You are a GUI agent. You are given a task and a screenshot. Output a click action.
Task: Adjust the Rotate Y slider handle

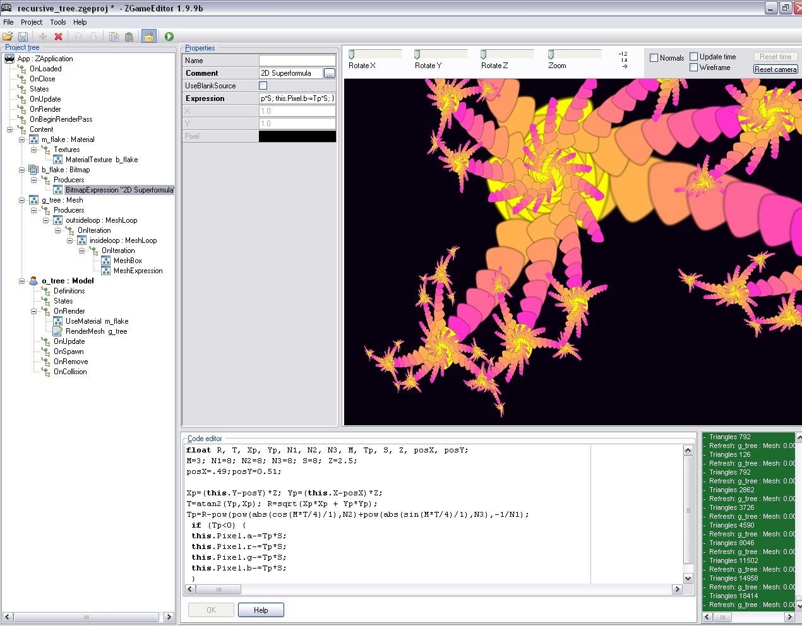[x=417, y=54]
